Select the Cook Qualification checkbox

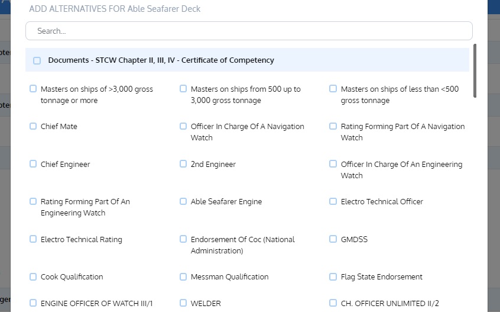33,276
